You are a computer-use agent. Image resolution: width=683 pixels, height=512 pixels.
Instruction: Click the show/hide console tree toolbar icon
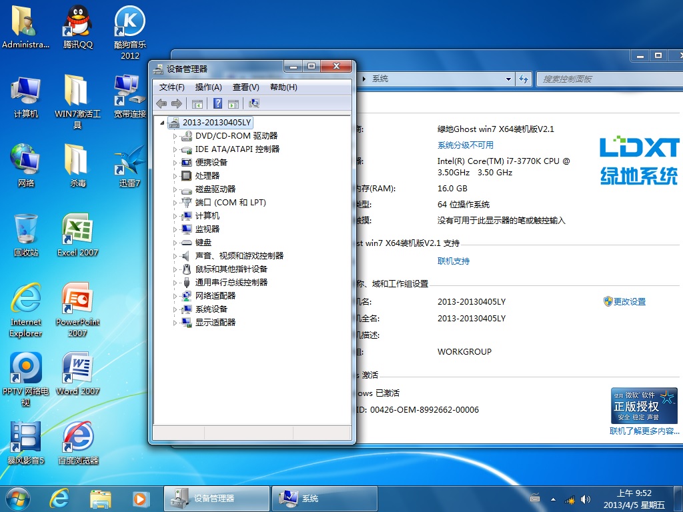(197, 103)
